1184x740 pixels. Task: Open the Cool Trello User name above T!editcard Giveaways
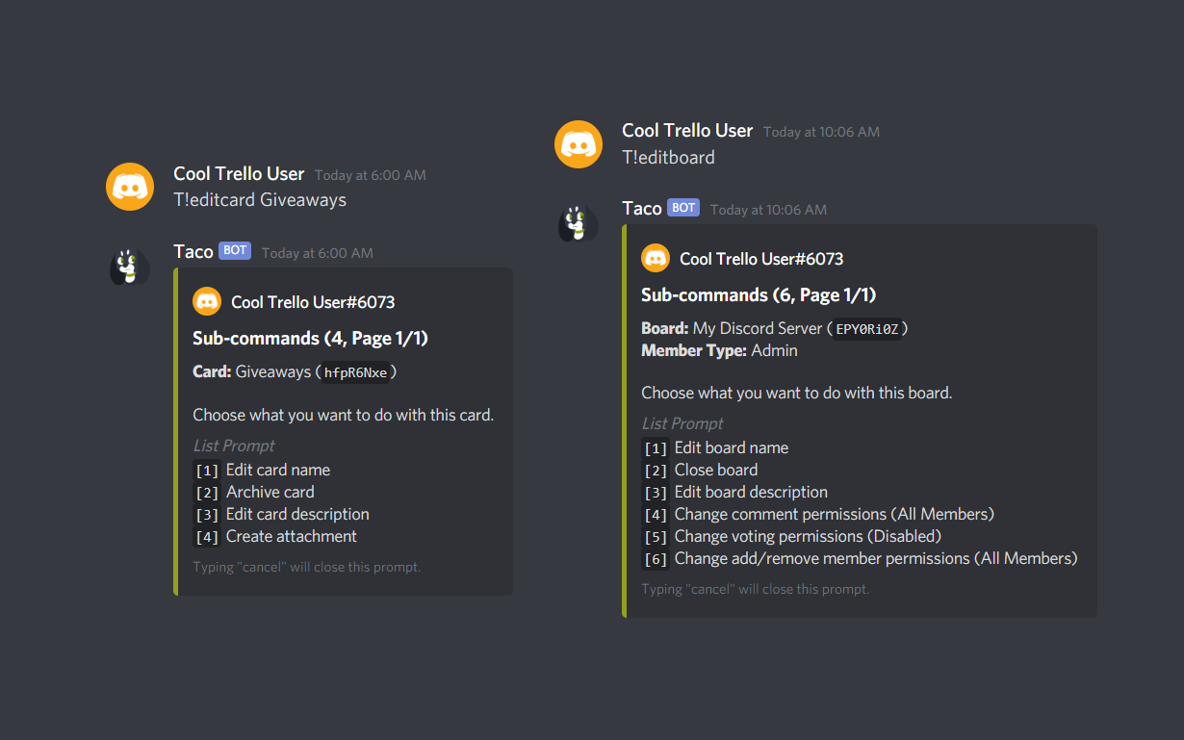tap(239, 174)
